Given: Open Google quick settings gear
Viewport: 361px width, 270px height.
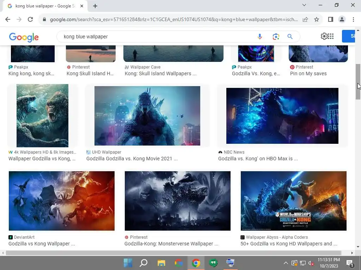Looking at the screenshot, I should 324,36.
